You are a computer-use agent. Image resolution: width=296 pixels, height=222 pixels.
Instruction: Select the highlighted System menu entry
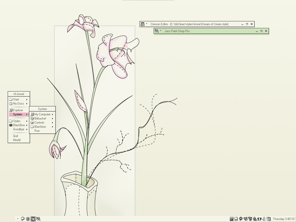click(19, 114)
